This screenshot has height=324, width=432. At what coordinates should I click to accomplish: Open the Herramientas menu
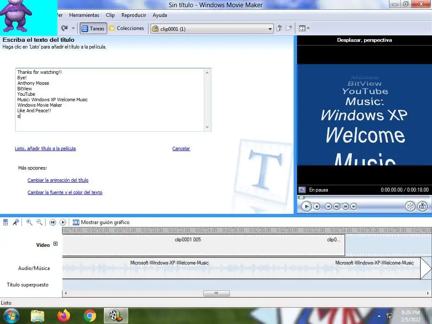(x=84, y=15)
